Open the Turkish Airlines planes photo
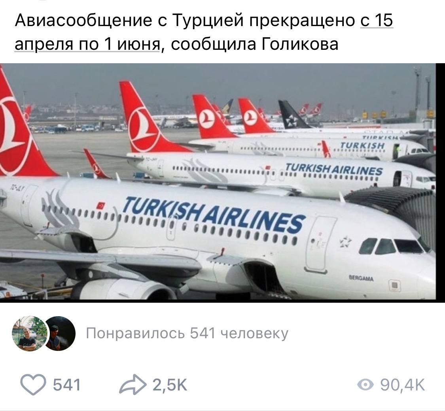445x411 pixels. click(x=218, y=181)
